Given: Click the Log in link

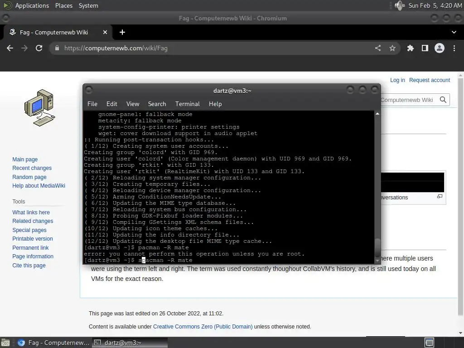Looking at the screenshot, I should (x=397, y=80).
